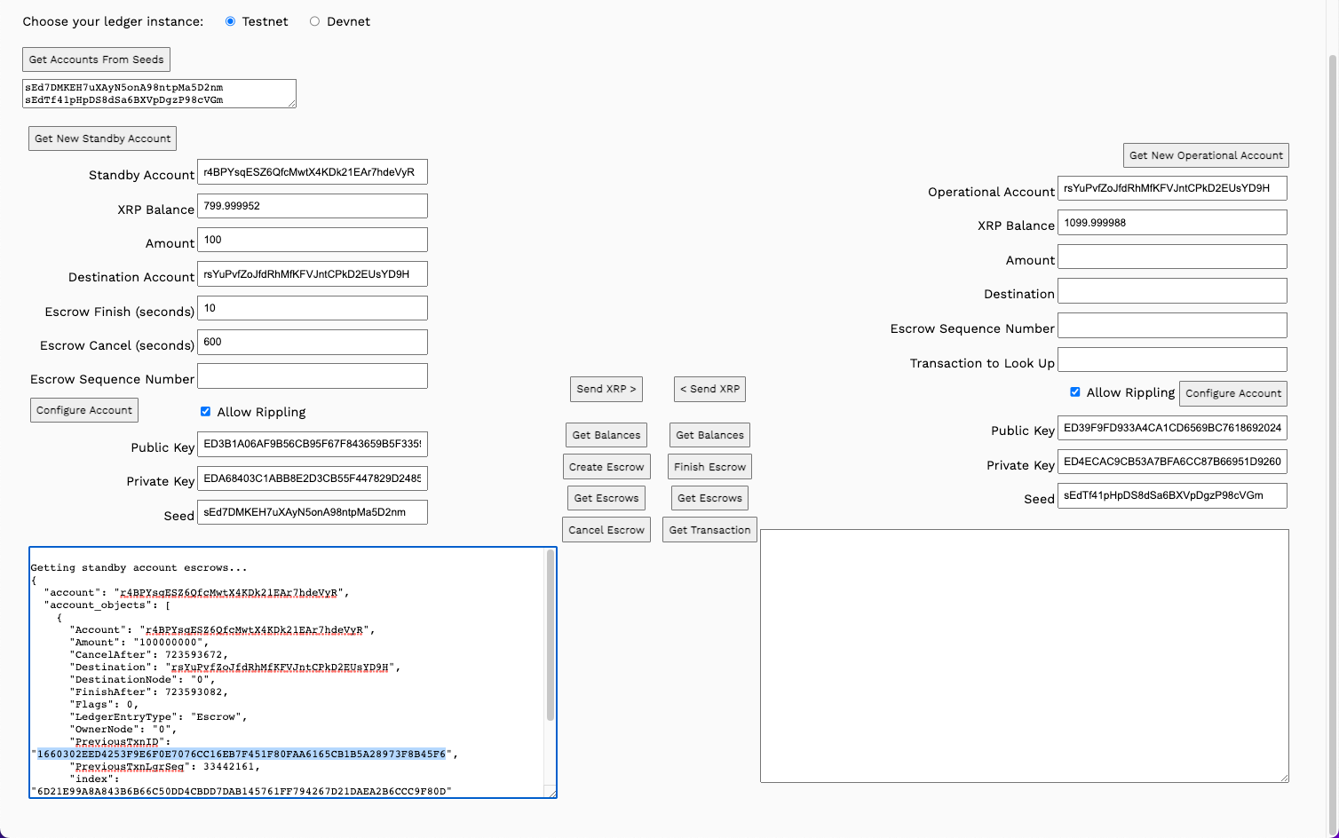
Task: Click Get Balances on the left column
Action: point(606,435)
